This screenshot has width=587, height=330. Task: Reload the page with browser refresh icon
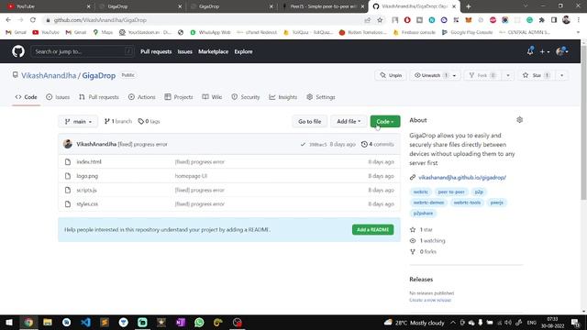[x=33, y=20]
